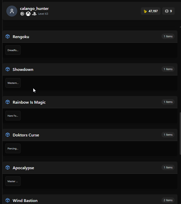Click the Xbox platform icon

pyautogui.click(x=28, y=14)
